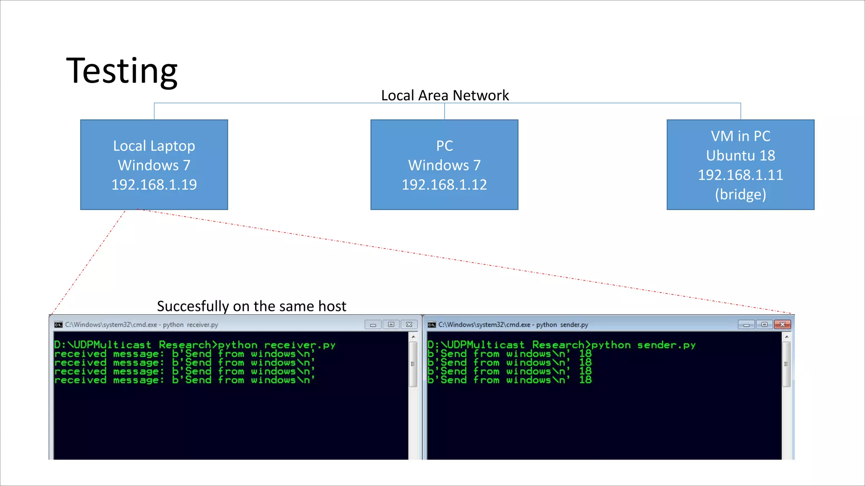Click the Local Area Network label

(x=445, y=95)
